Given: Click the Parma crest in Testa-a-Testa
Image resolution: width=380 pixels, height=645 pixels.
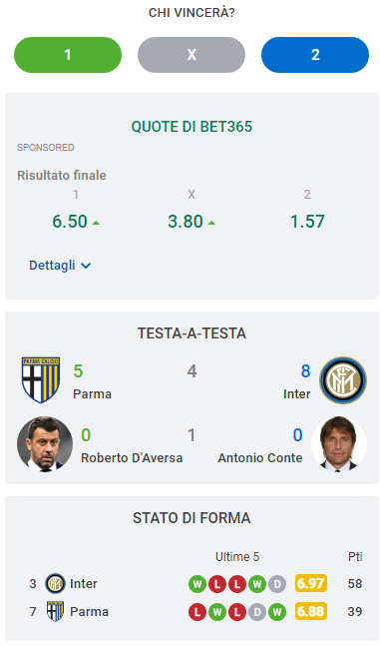Looking at the screenshot, I should (41, 379).
